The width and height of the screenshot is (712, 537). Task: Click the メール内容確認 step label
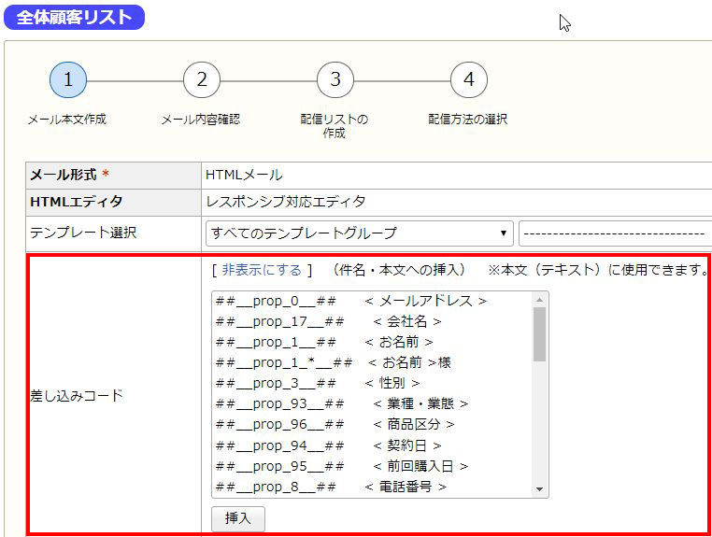[x=201, y=120]
